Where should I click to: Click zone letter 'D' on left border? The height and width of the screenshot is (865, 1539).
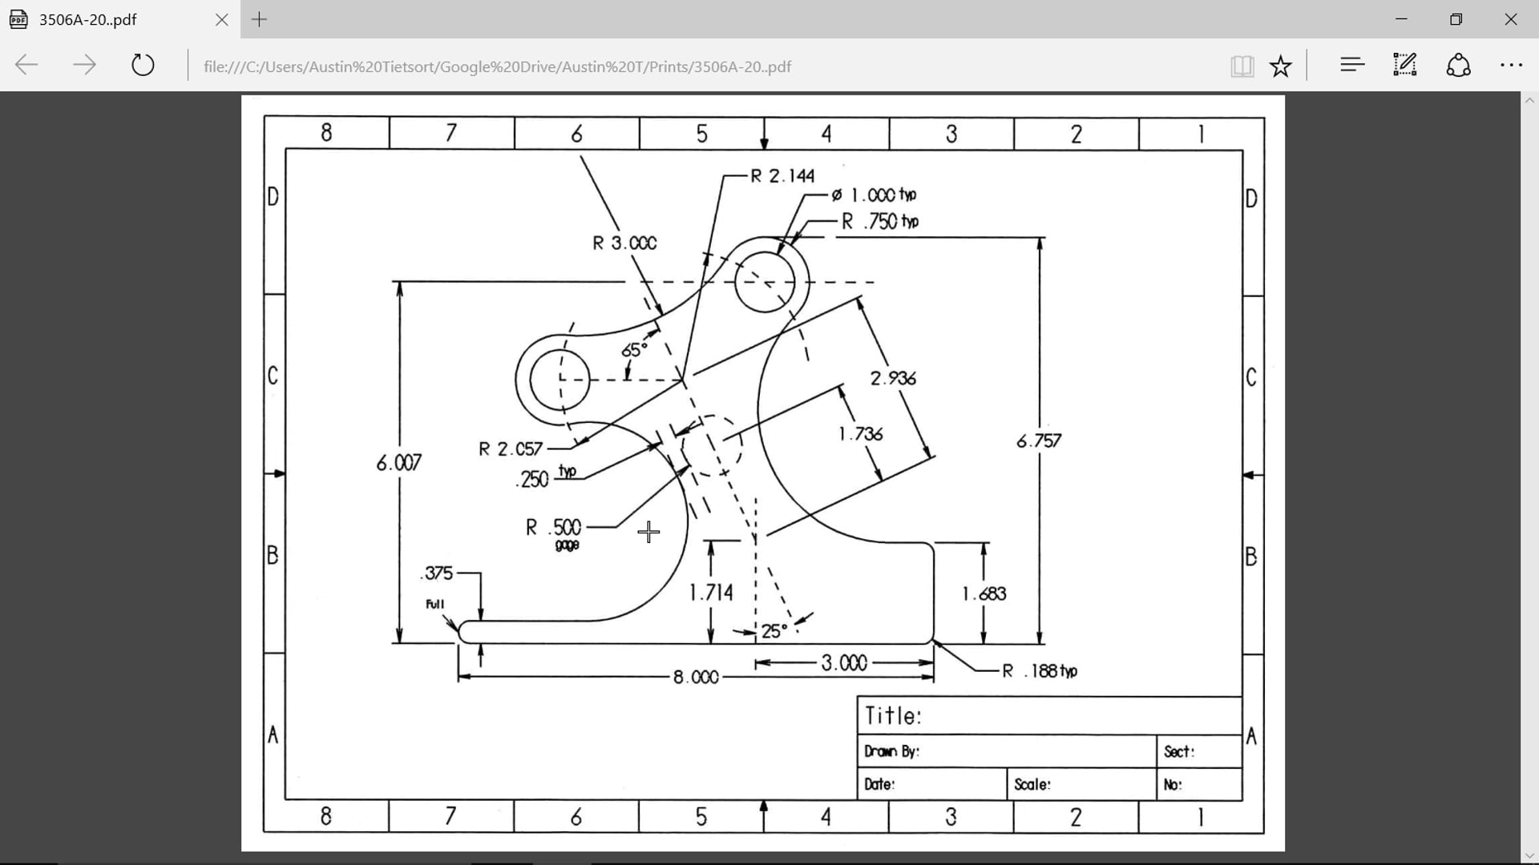coord(273,196)
